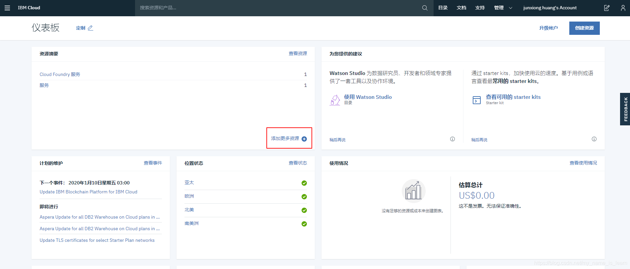The image size is (630, 269).
Task: Focus the 搜索资源和产品 search field
Action: tap(279, 8)
